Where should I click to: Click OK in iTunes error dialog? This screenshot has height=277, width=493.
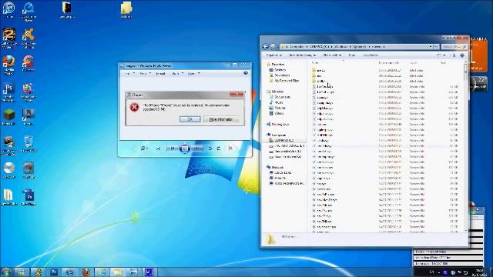pyautogui.click(x=190, y=119)
